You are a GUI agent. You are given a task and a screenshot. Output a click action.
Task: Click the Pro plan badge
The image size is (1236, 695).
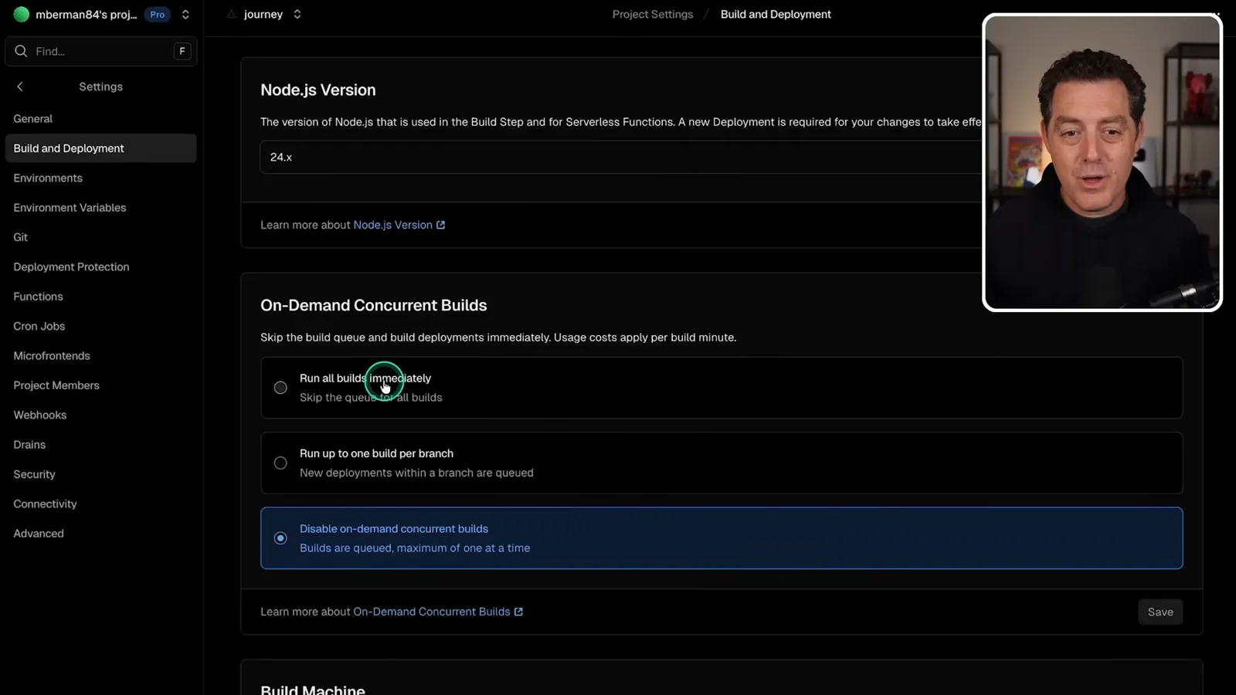pos(158,14)
